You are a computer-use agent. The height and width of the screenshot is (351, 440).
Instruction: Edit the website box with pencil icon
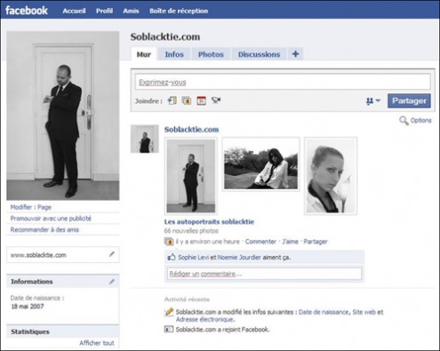112,254
